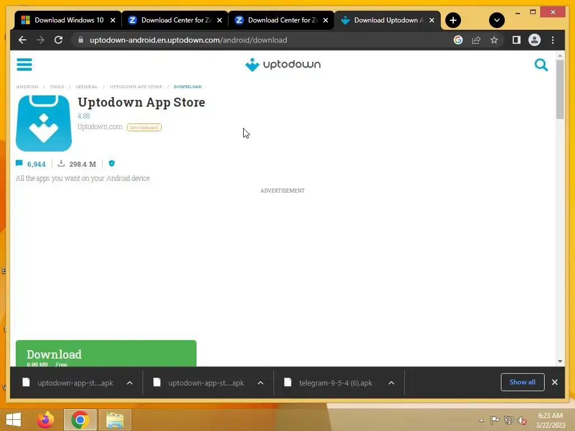Reload the page with the refresh icon

(x=58, y=40)
